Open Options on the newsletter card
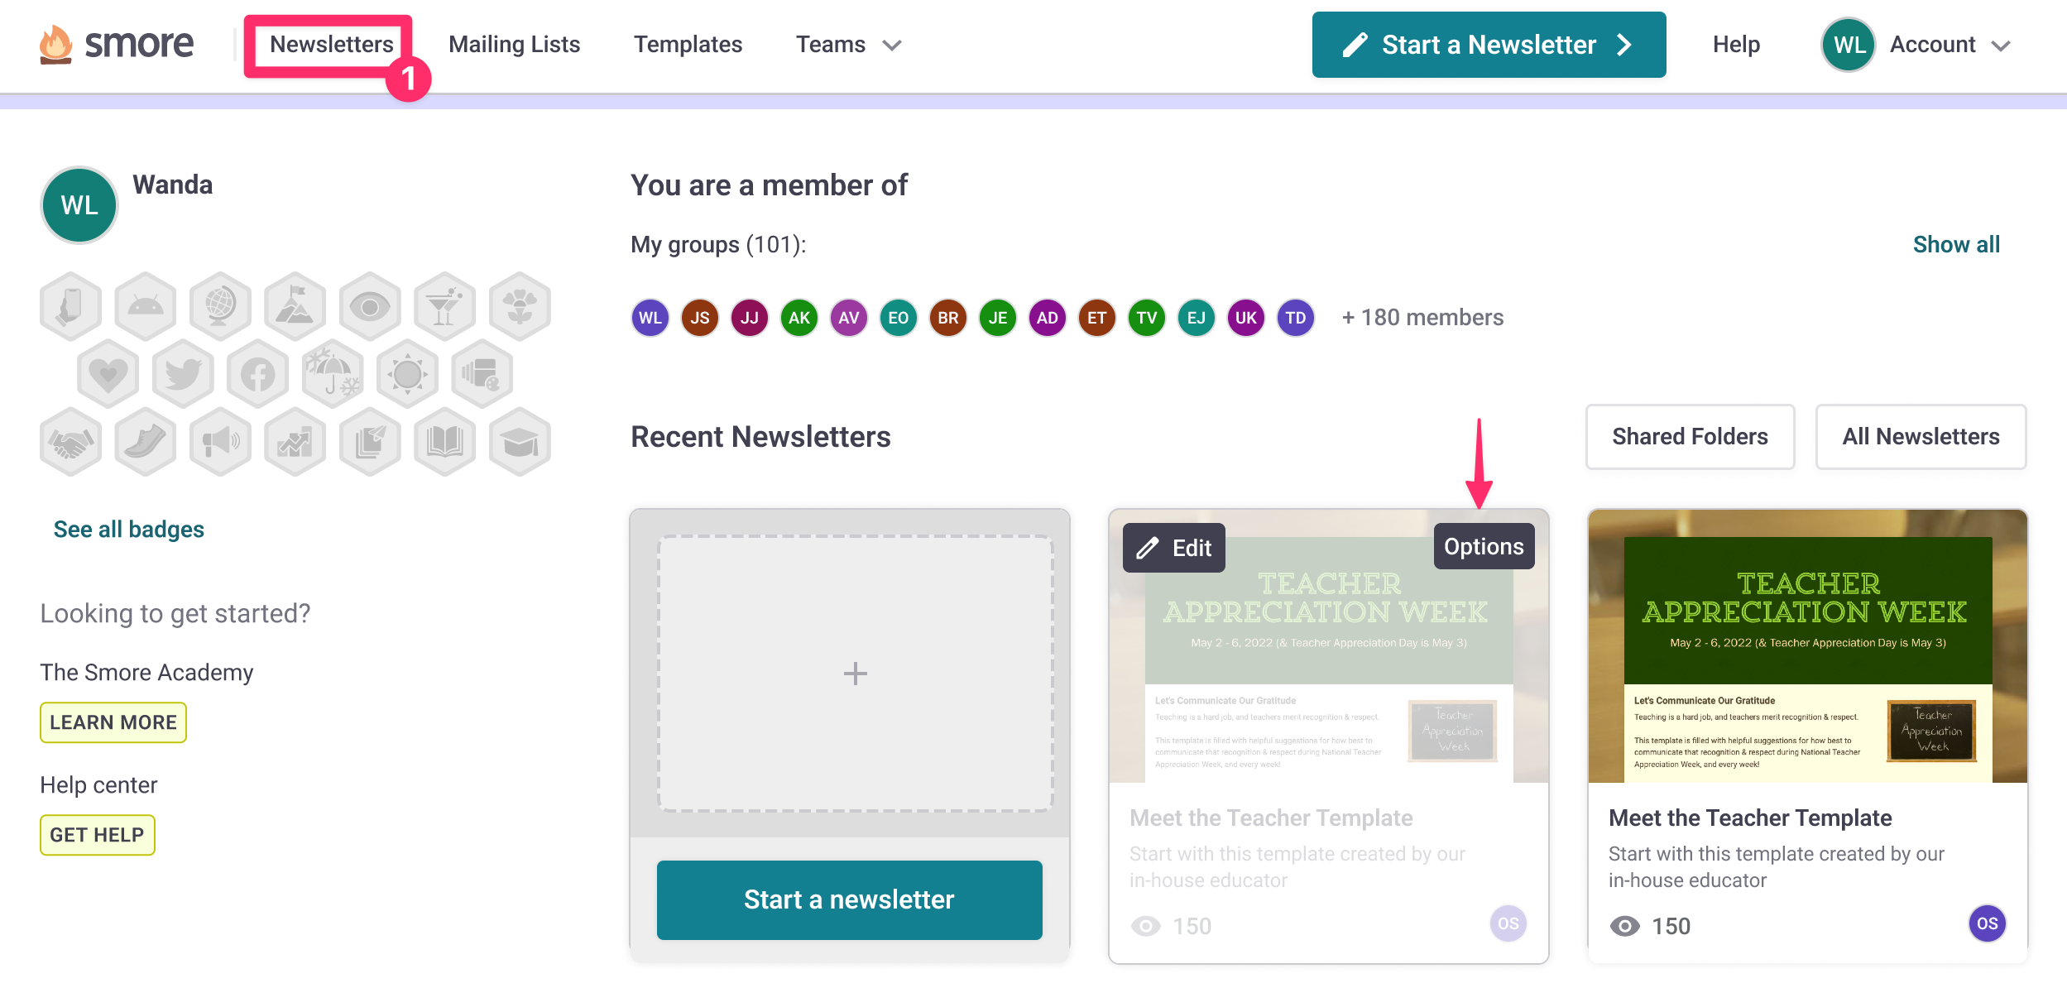This screenshot has width=2067, height=988. [1484, 546]
